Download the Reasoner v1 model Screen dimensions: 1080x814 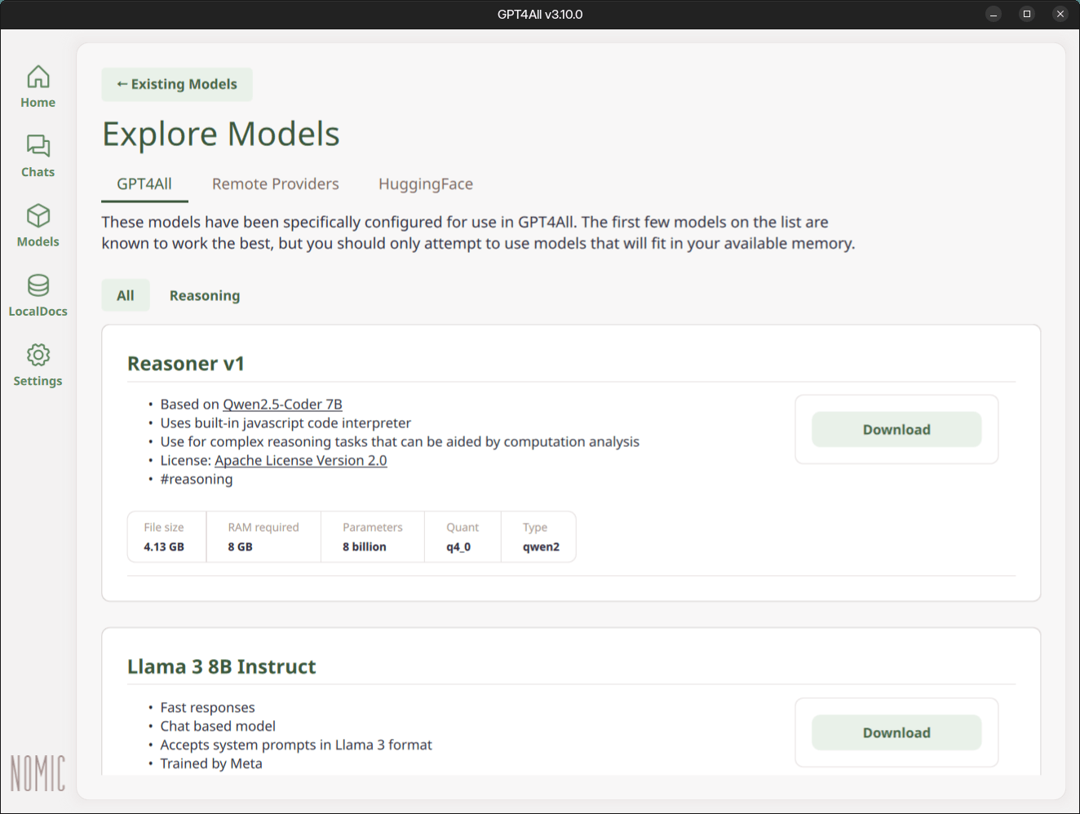tap(896, 430)
